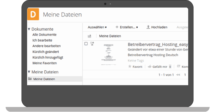Image resolution: width=215 pixels, height=112 pixels.
Task: Click the Meine Dateien folder icon in the sidebar
Action: [30, 79]
